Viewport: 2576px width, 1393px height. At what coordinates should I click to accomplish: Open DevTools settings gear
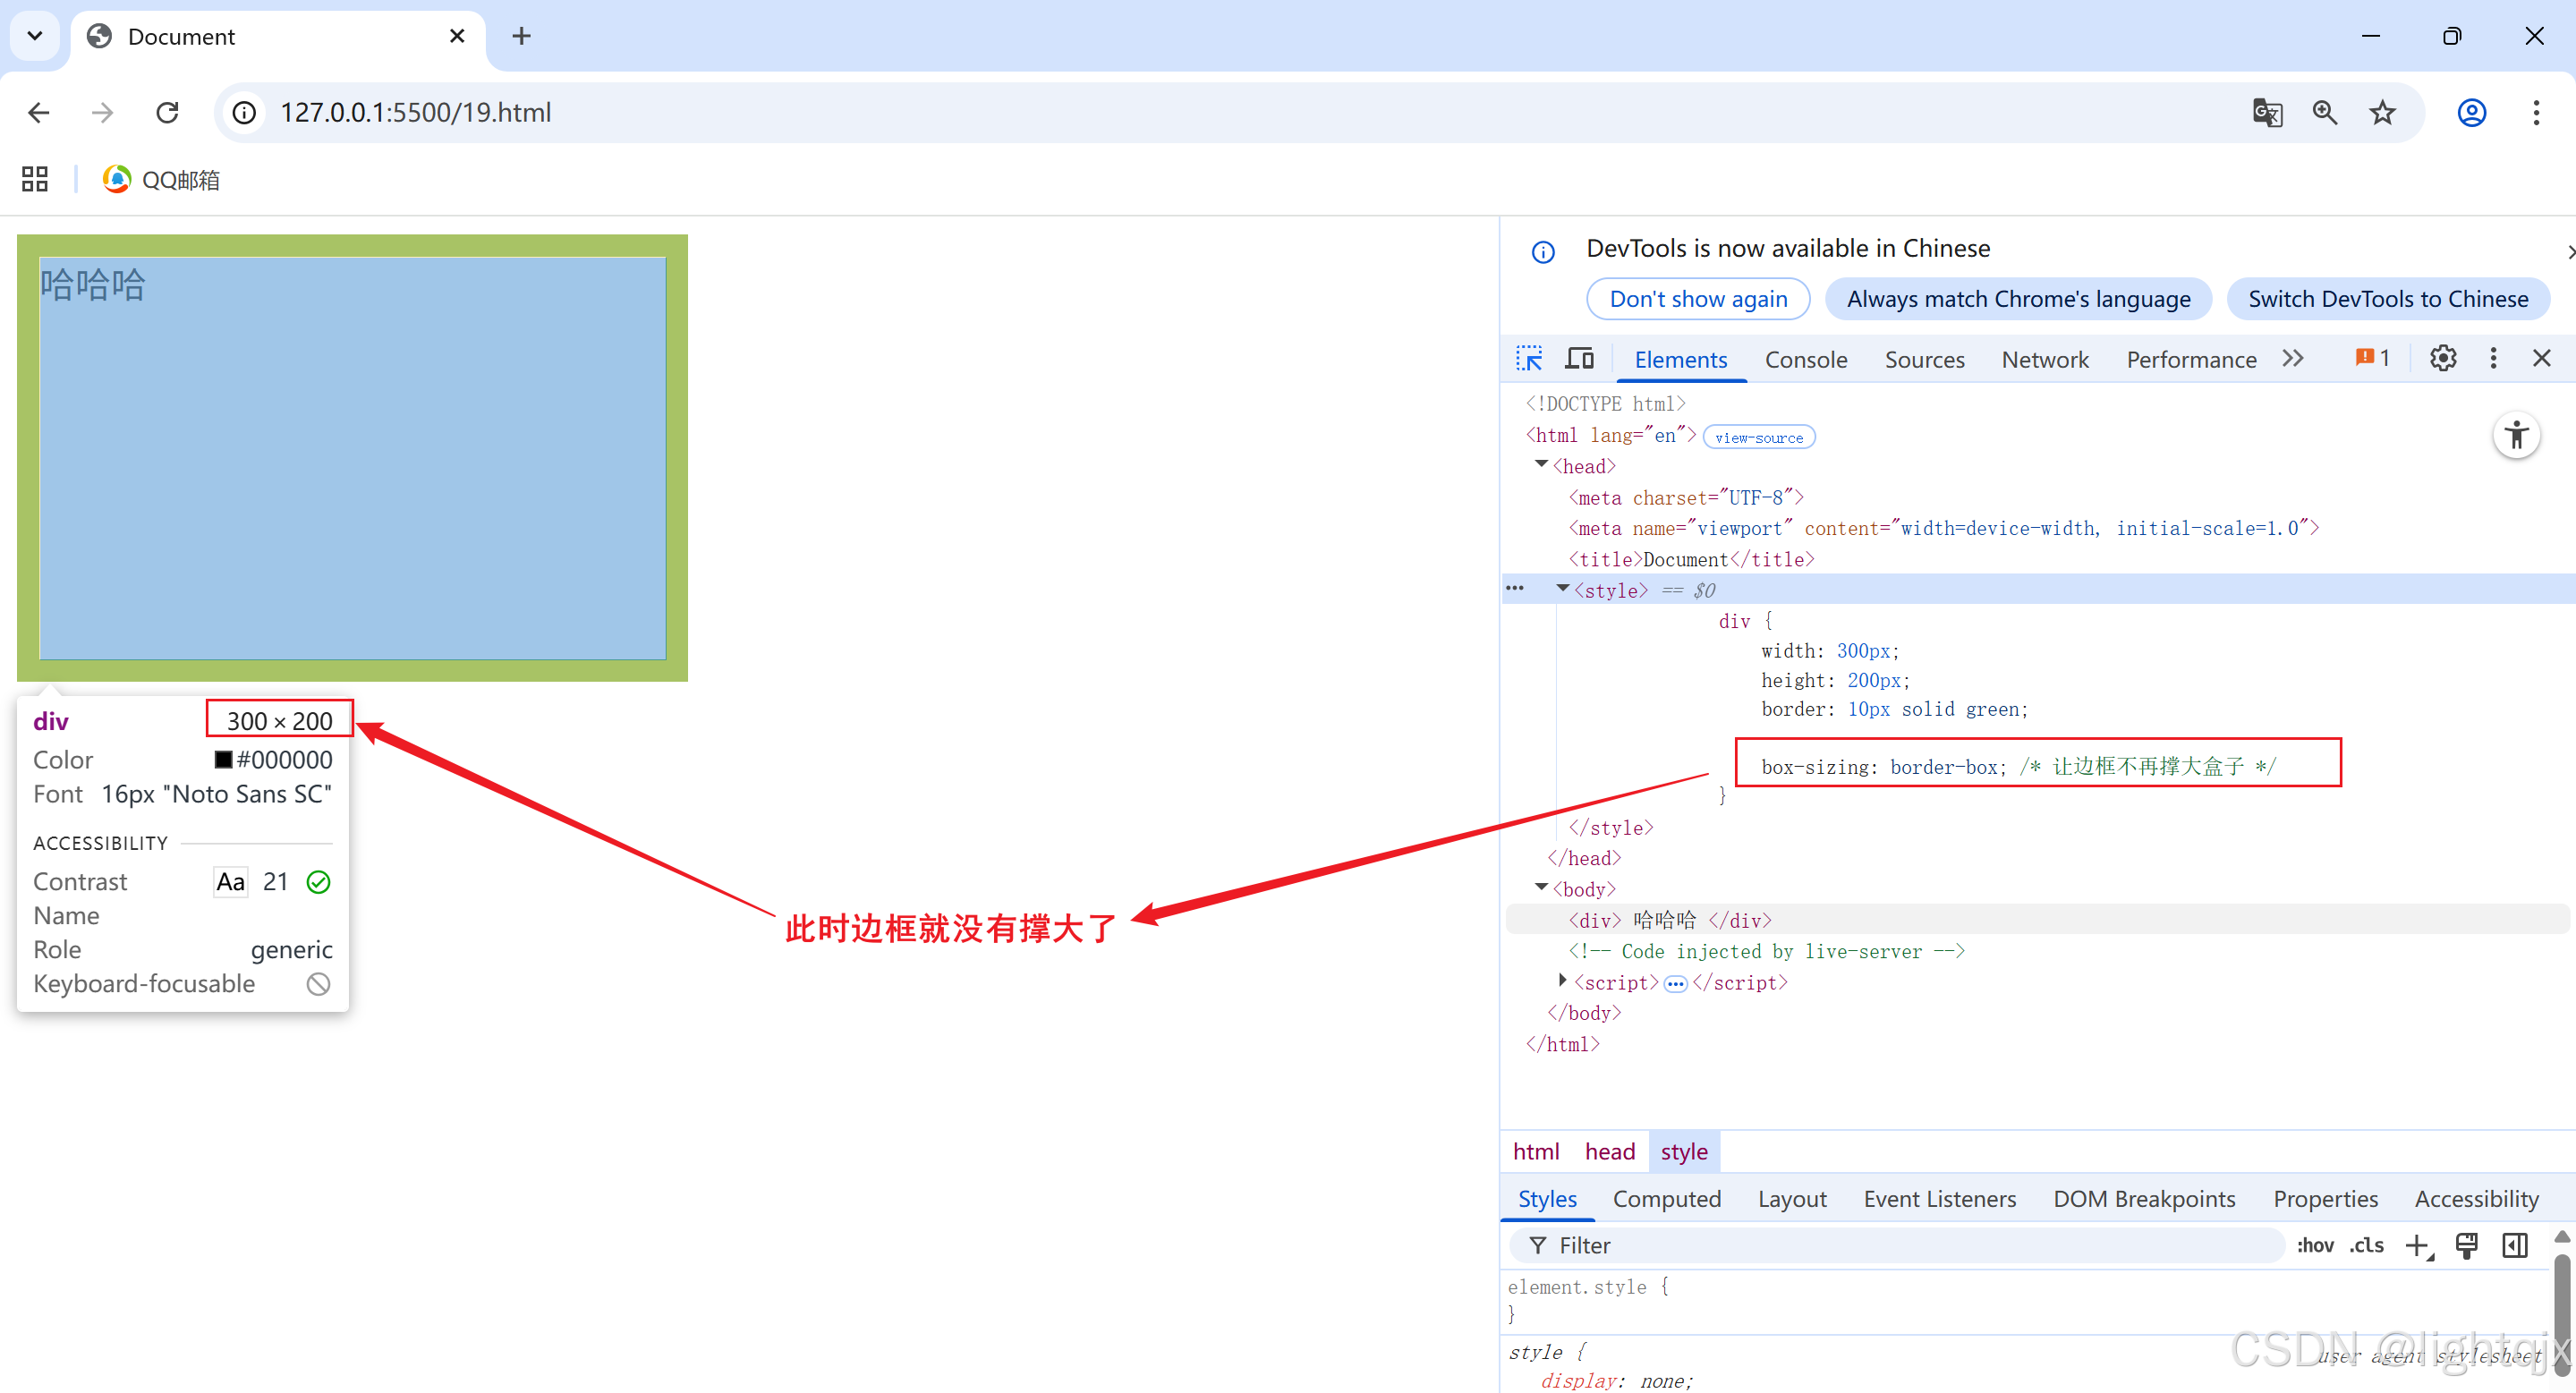[x=2442, y=359]
